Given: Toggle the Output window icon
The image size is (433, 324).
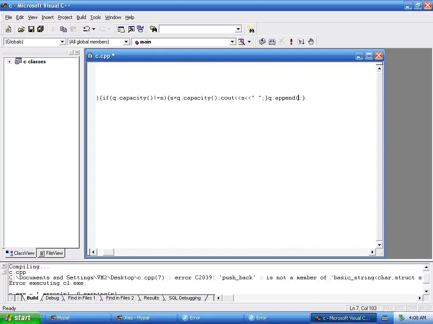Looking at the screenshot, I should [131, 29].
